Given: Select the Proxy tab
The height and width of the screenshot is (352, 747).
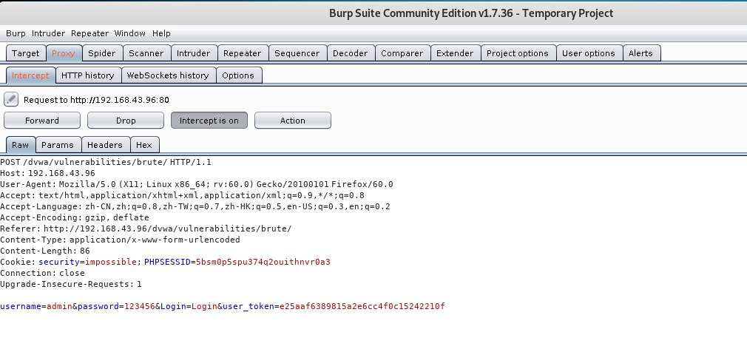Looking at the screenshot, I should [64, 53].
